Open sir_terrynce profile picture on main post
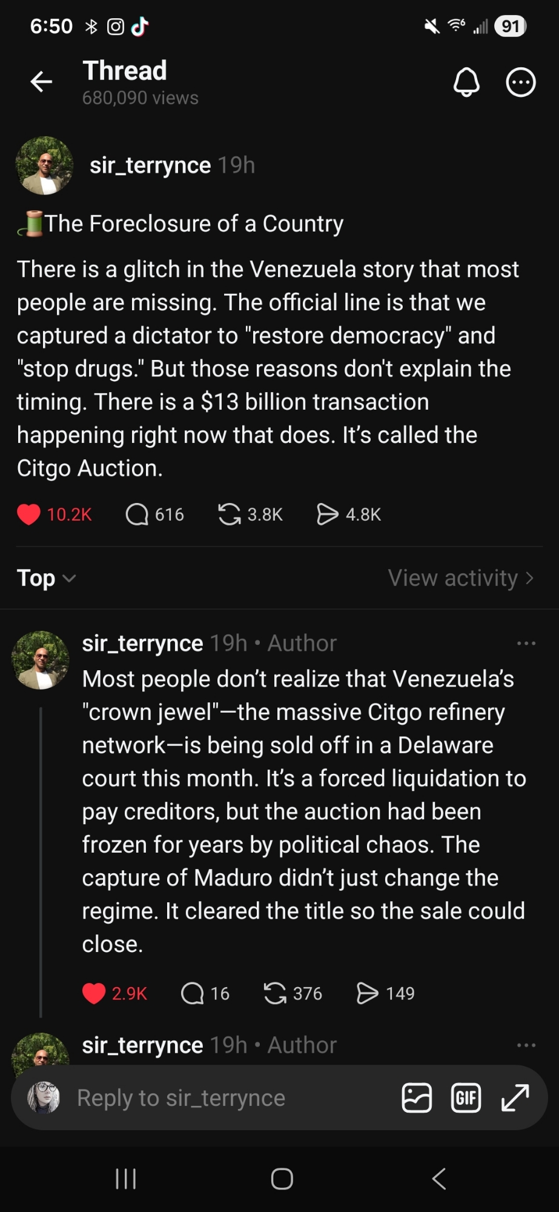Screen dimensions: 559x1212 pyautogui.click(x=44, y=165)
